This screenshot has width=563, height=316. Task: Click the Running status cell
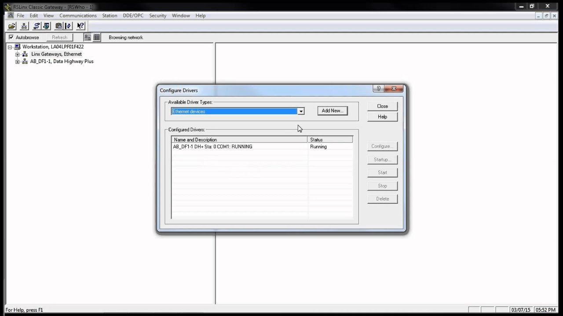click(318, 147)
